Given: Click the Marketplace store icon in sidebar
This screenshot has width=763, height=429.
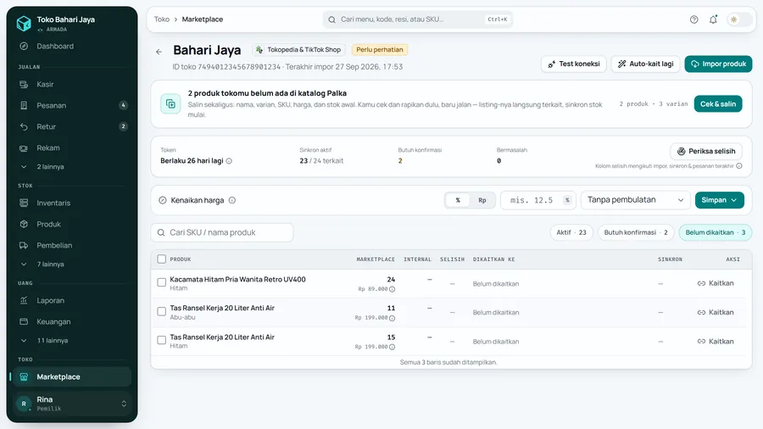Looking at the screenshot, I should point(24,377).
